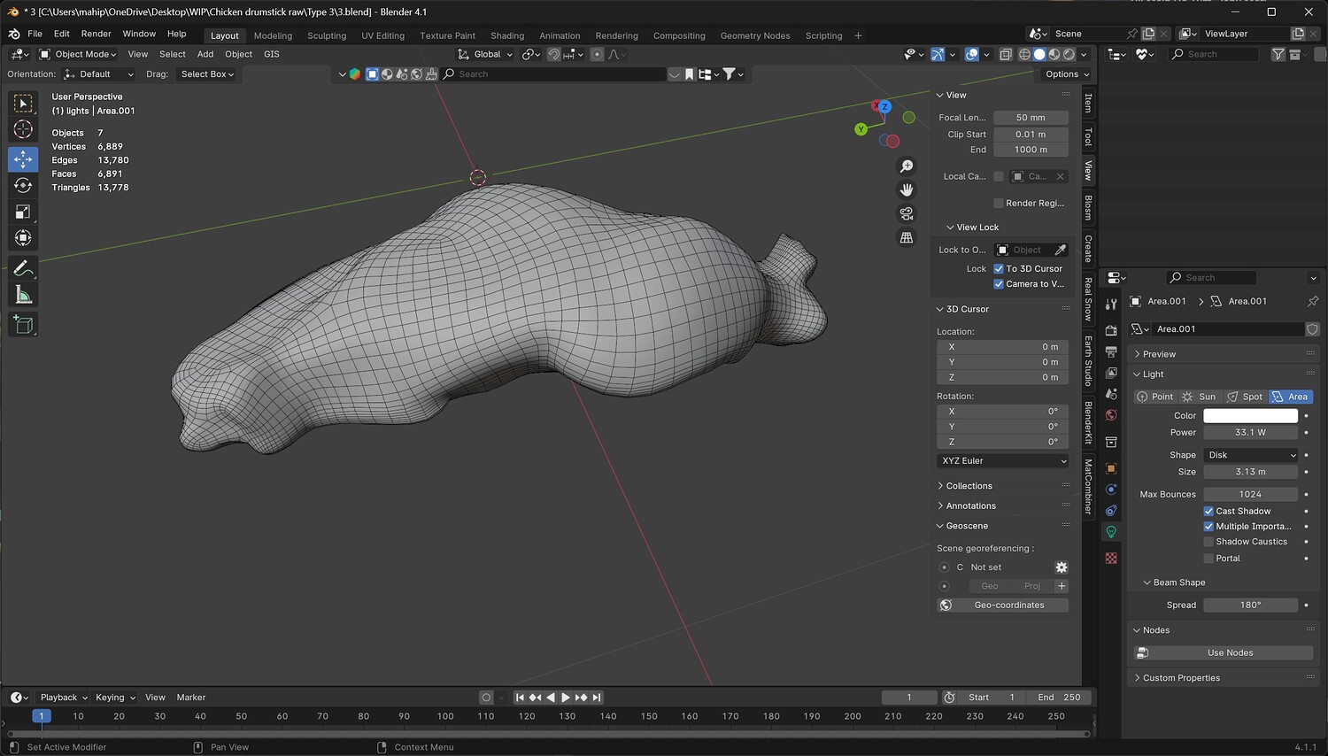Open the Render menu
This screenshot has width=1328, height=756.
(x=96, y=34)
